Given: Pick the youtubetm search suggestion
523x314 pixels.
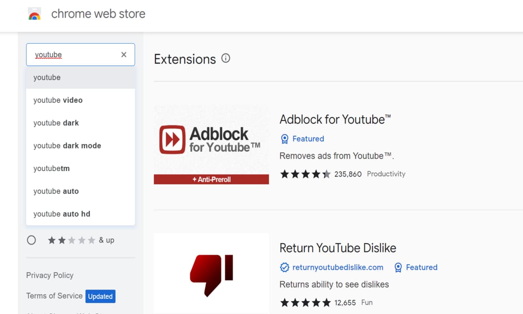Looking at the screenshot, I should [x=51, y=168].
